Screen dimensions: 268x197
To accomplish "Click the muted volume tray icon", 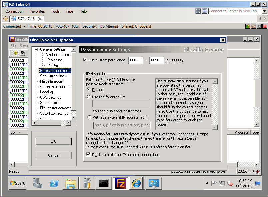I will point(230,184).
